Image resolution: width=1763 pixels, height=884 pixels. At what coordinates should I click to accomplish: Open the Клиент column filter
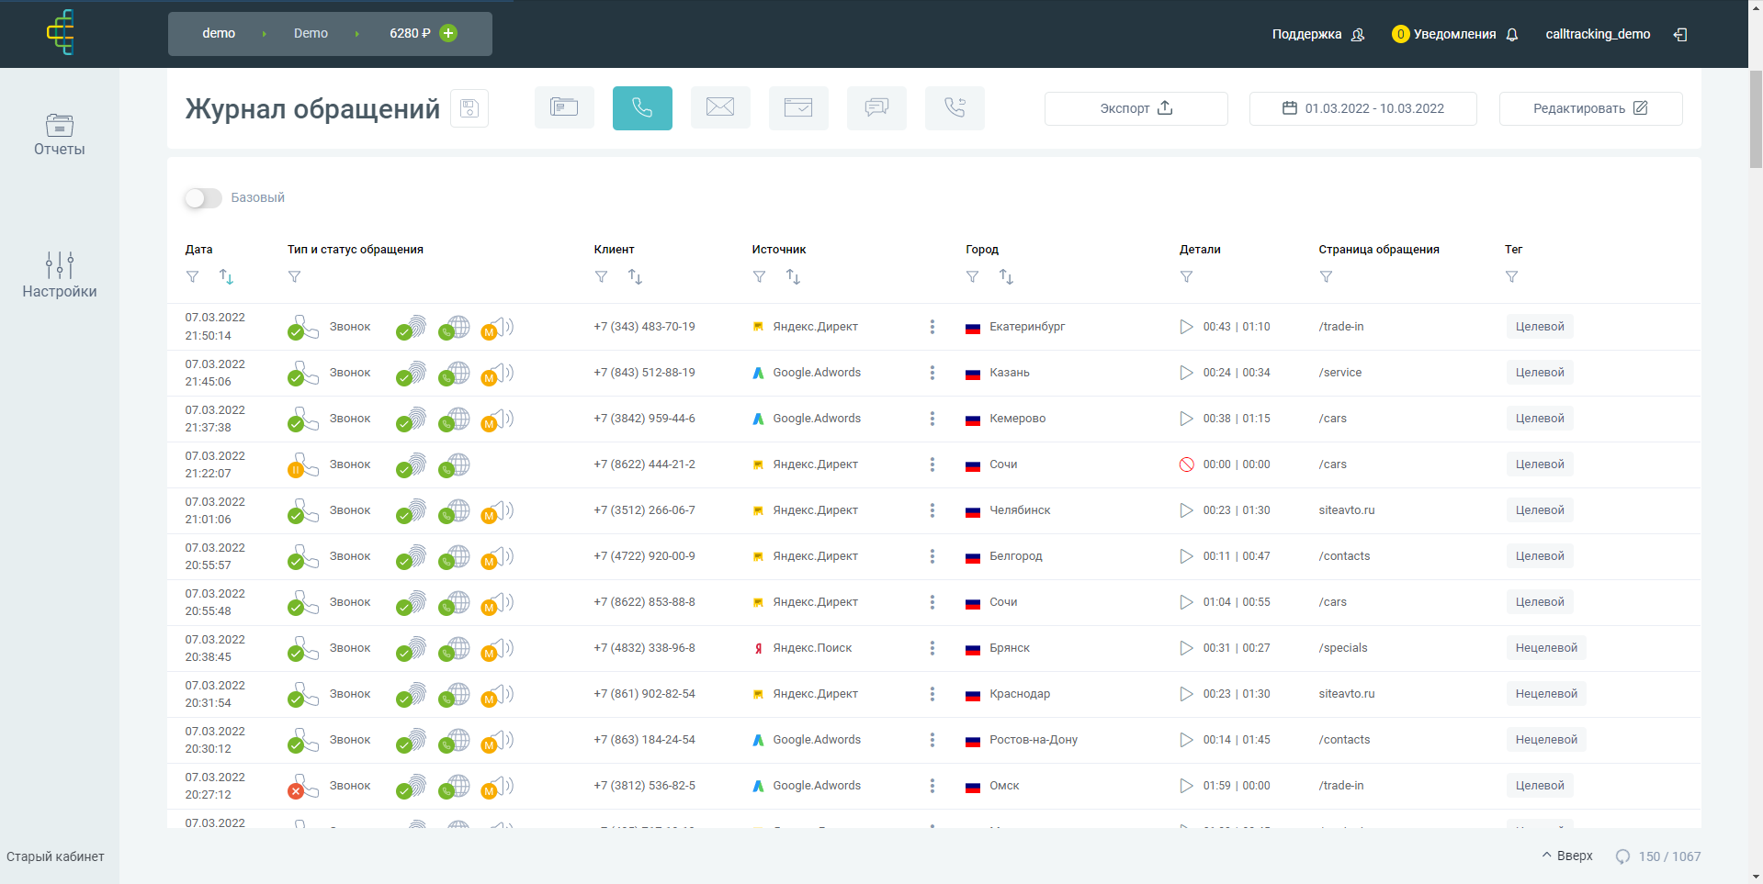(x=601, y=276)
